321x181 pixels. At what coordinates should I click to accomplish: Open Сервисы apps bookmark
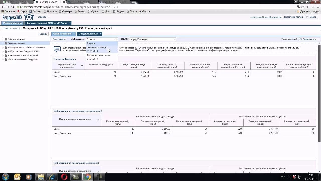[8, 11]
